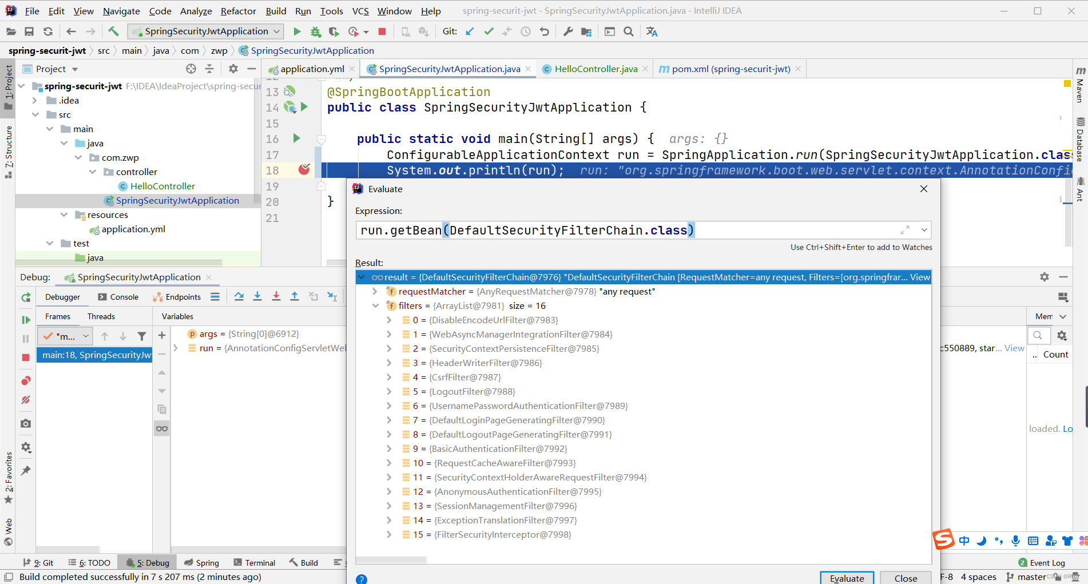This screenshot has height=584, width=1088.
Task: Open the Terminal tool window button
Action: (255, 563)
